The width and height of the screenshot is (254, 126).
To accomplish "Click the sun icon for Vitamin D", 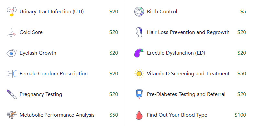I will click(139, 74).
